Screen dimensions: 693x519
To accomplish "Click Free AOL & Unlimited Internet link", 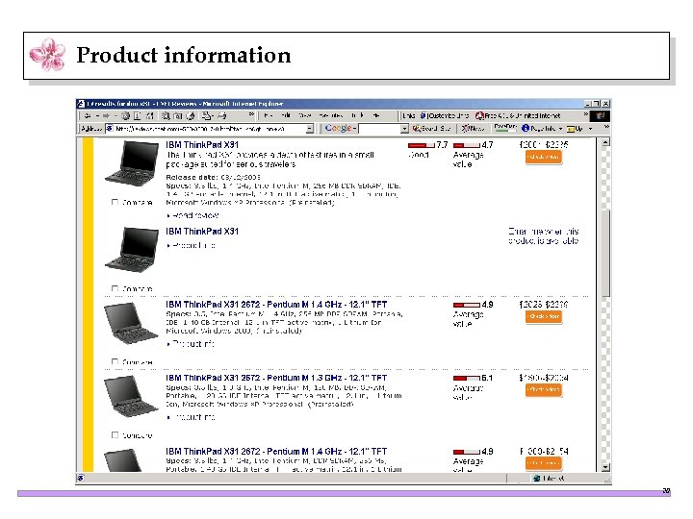I will [x=518, y=115].
